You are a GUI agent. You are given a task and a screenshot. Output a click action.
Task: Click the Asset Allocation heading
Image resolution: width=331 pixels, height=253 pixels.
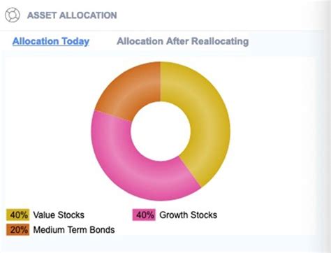click(72, 15)
